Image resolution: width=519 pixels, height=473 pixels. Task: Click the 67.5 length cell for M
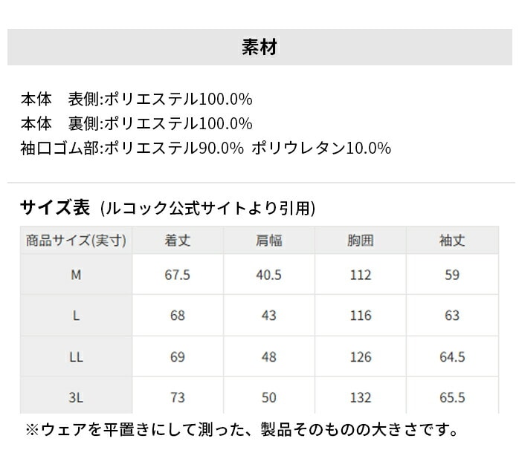pos(178,275)
